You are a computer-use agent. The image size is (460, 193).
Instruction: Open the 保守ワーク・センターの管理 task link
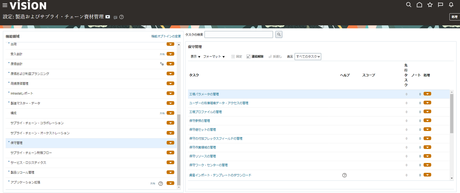[208, 165]
